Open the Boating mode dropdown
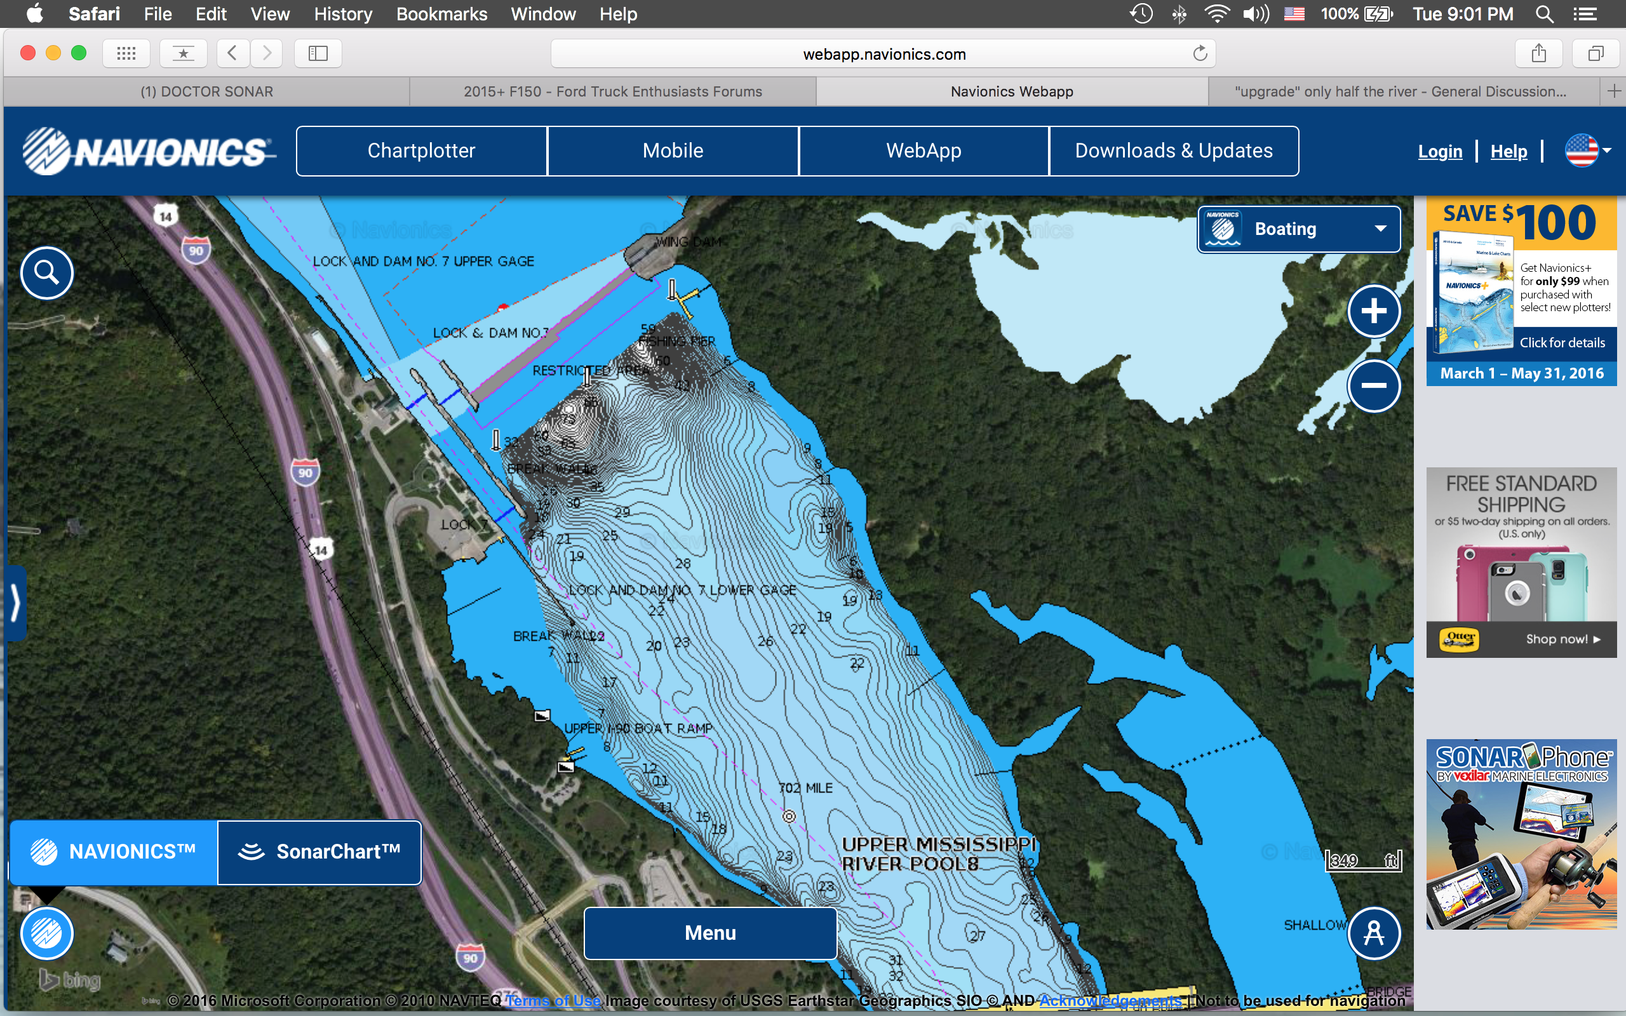Screen dimensions: 1626x1016 tap(1299, 229)
